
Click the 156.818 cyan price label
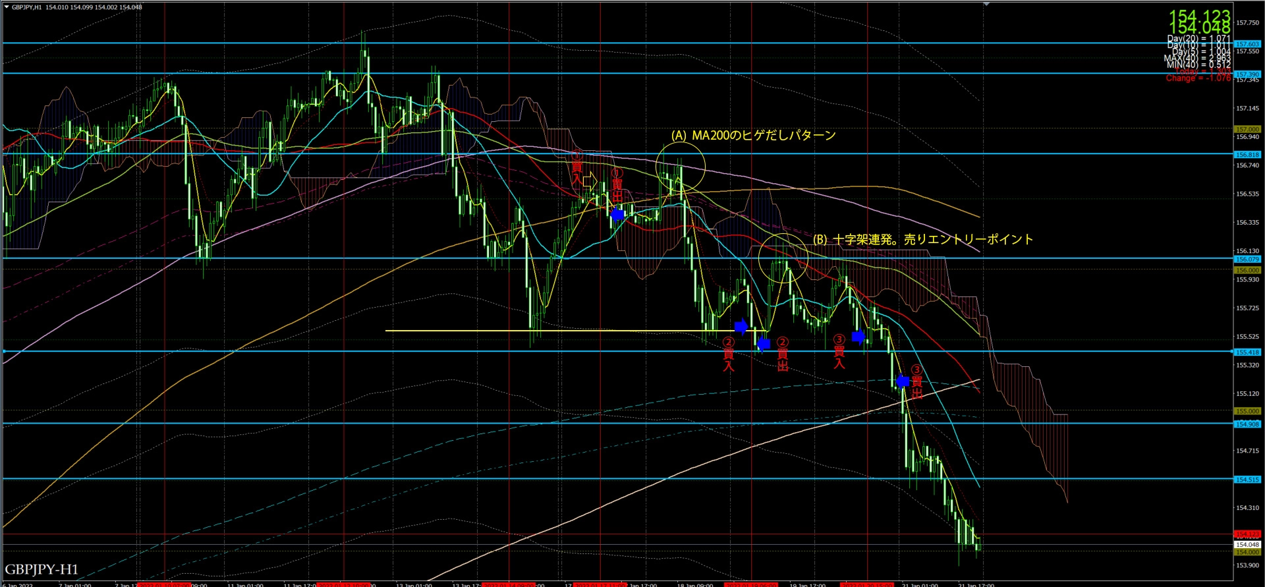pyautogui.click(x=1247, y=155)
